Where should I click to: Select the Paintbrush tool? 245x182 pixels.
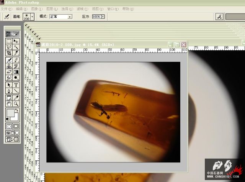coord(16,60)
